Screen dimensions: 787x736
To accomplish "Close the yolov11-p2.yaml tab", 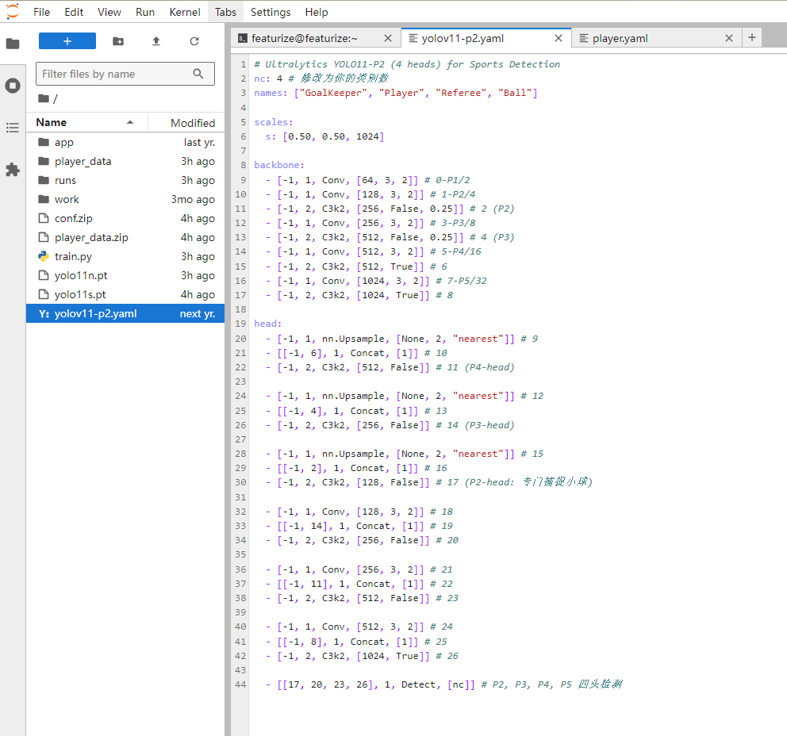I will click(559, 38).
